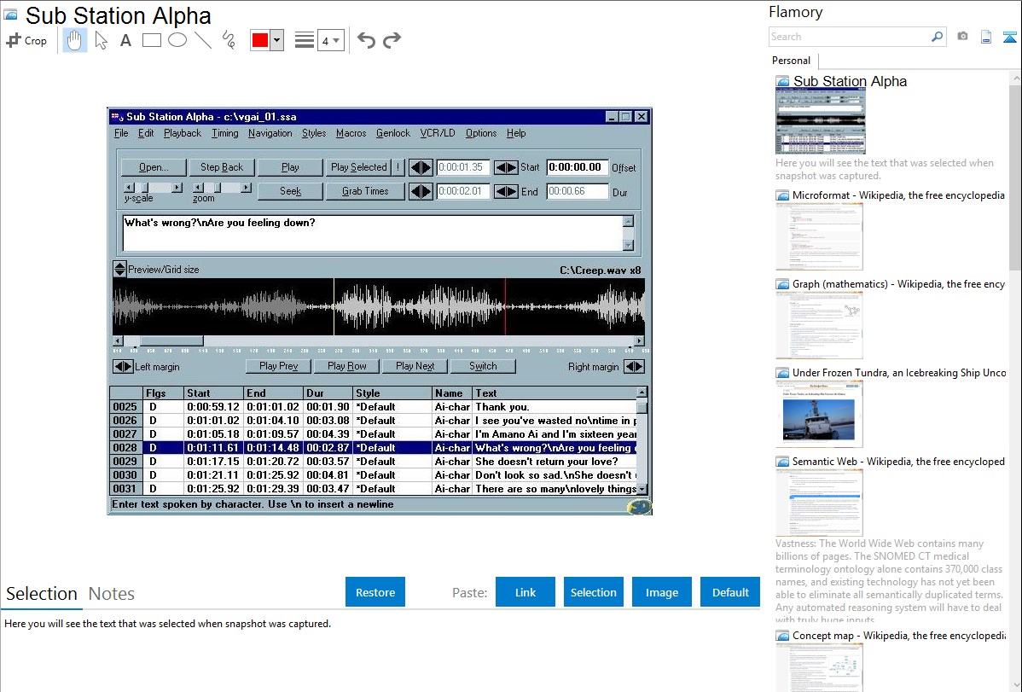Open the line width dropdown showing 4
This screenshot has width=1022, height=692.
331,40
